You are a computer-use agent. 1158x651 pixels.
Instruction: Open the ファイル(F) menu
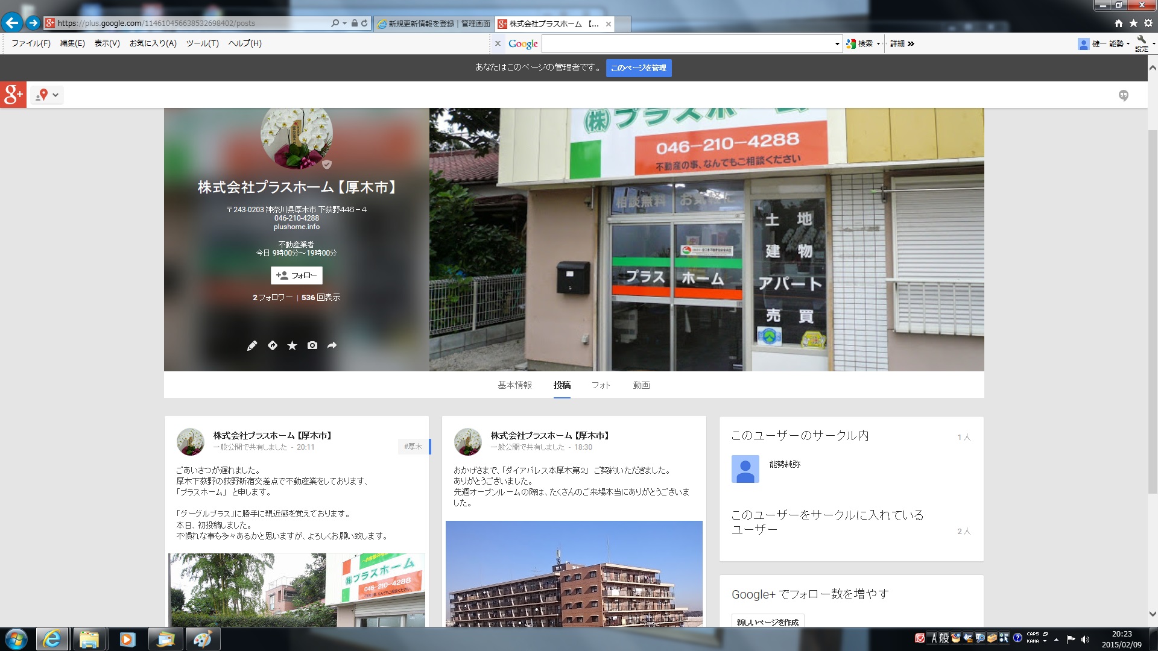[31, 43]
